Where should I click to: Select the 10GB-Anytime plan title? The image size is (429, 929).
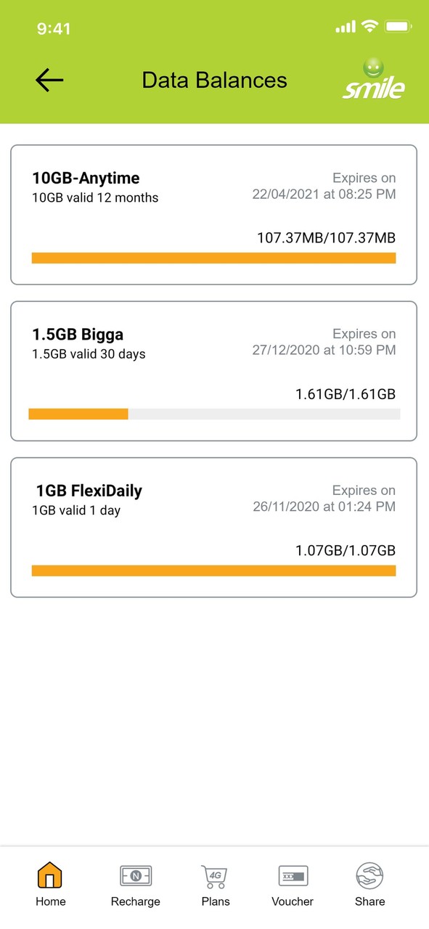tap(86, 178)
